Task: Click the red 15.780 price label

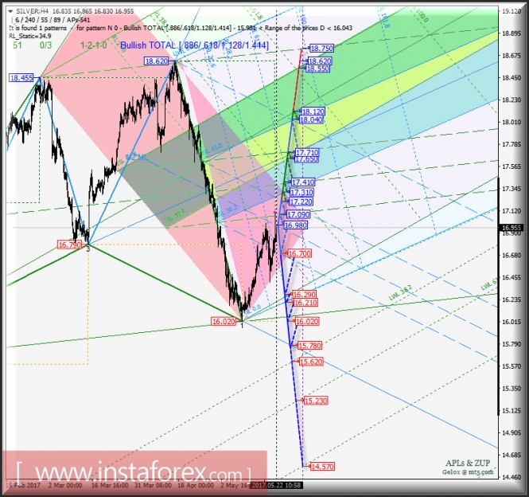Action: pos(309,346)
